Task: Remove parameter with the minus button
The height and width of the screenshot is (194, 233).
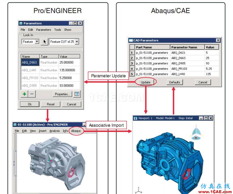Action: [x=32, y=94]
